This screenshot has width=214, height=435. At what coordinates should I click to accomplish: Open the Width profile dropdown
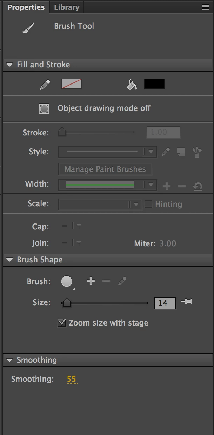click(x=151, y=185)
